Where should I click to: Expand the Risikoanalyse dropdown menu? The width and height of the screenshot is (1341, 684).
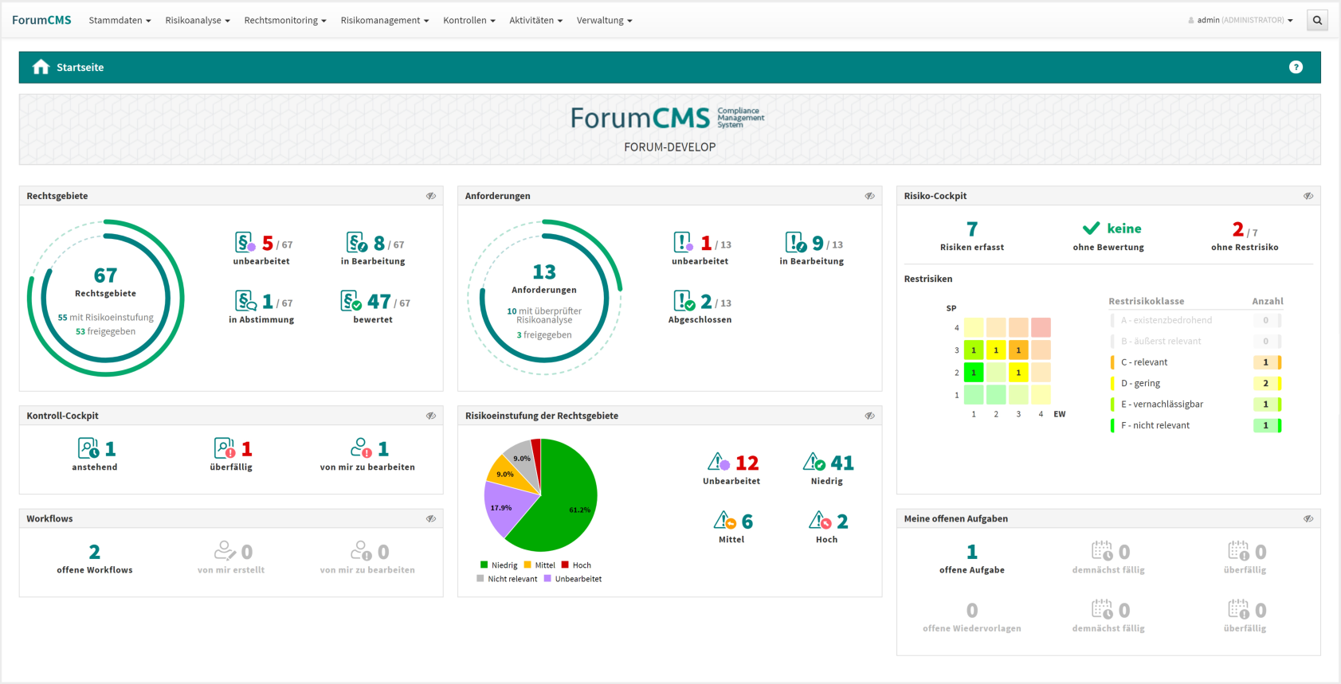(x=198, y=21)
